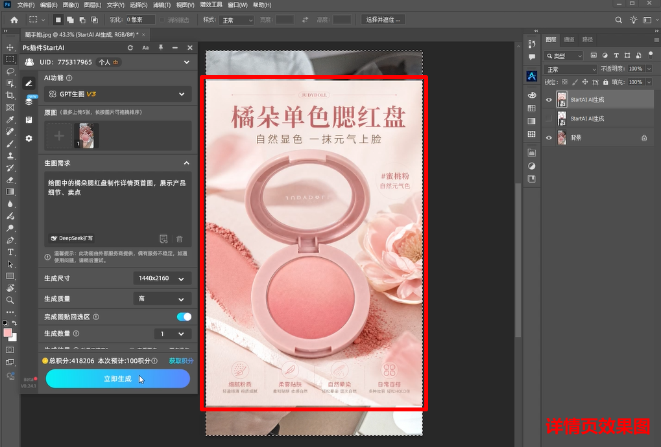Click the 个人 account badge
Screen dimensions: 661x447
108,62
